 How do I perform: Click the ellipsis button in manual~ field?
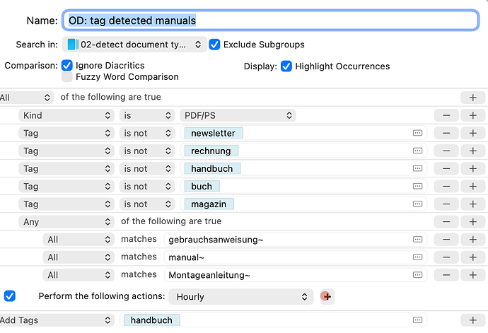[417, 257]
